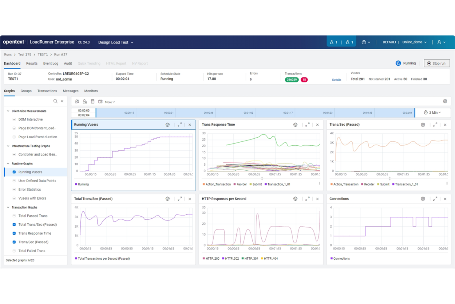Open settings gear on the Running Vusers graph

pyautogui.click(x=168, y=124)
